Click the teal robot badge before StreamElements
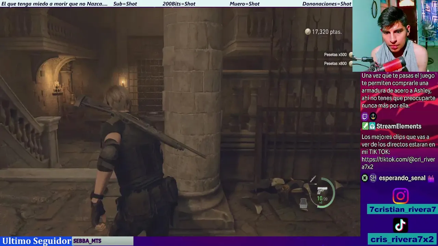Screen dimensions: 438x246 (372, 126)
